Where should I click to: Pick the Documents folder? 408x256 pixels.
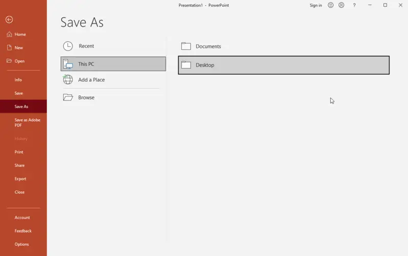click(284, 46)
